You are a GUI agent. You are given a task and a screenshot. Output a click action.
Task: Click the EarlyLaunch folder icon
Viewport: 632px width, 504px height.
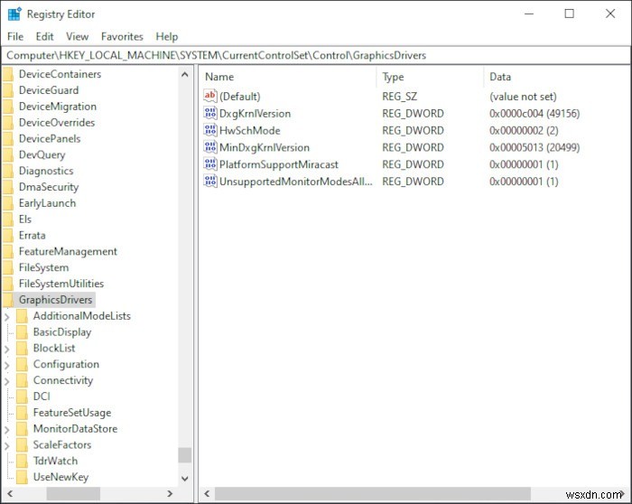(8, 203)
